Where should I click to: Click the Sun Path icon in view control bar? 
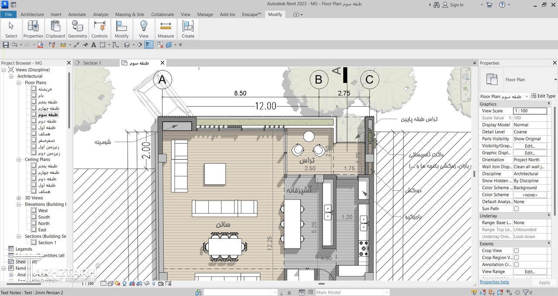[117, 283]
